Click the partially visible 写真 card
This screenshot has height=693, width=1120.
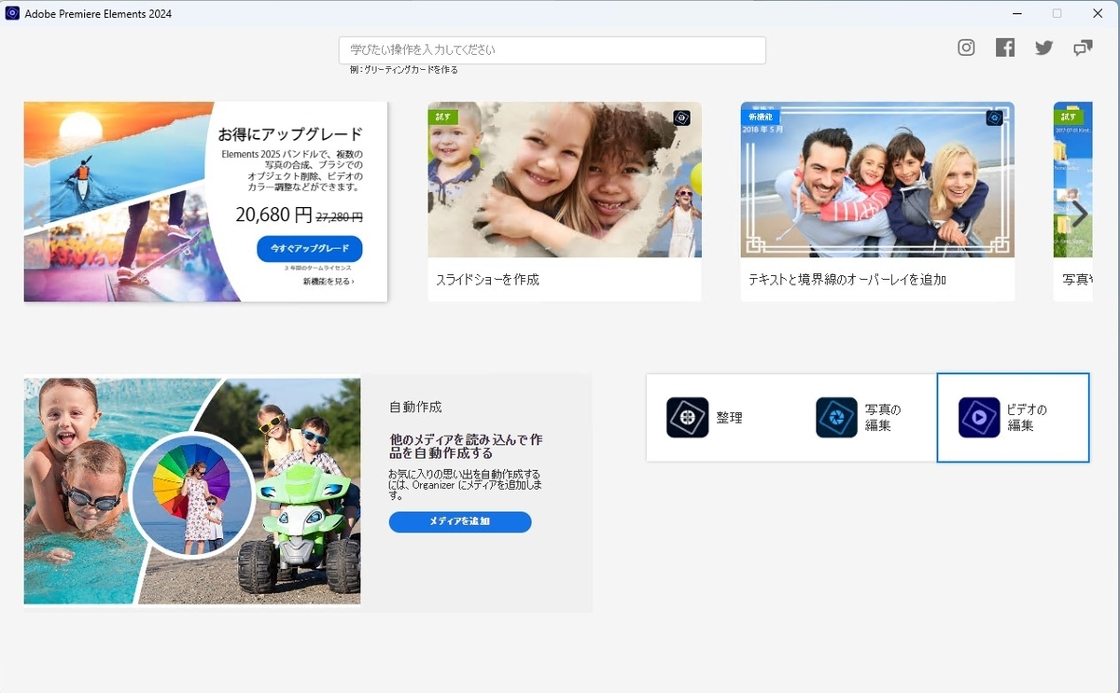coord(1071,201)
